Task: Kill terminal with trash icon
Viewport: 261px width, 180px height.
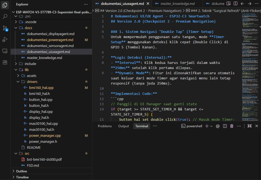Action: coord(232,126)
